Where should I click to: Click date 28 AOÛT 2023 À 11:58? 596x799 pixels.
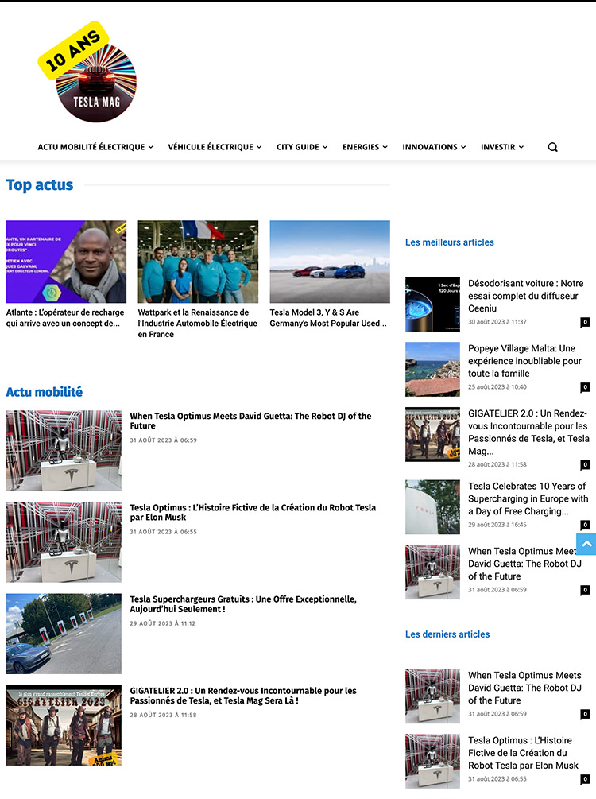[163, 715]
